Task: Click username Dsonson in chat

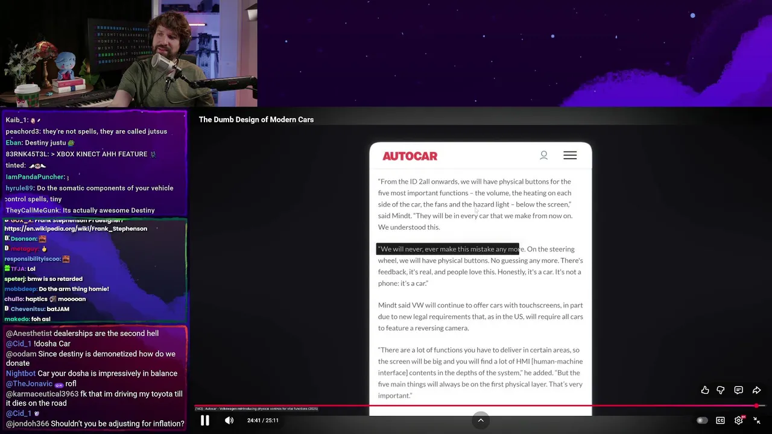Action: pyautogui.click(x=24, y=239)
